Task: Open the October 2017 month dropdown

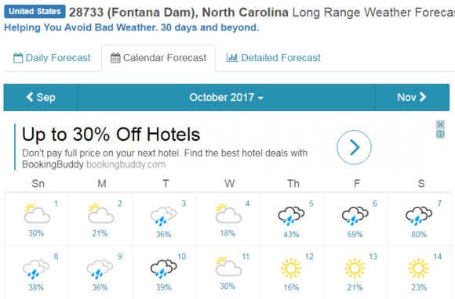Action: tap(227, 98)
